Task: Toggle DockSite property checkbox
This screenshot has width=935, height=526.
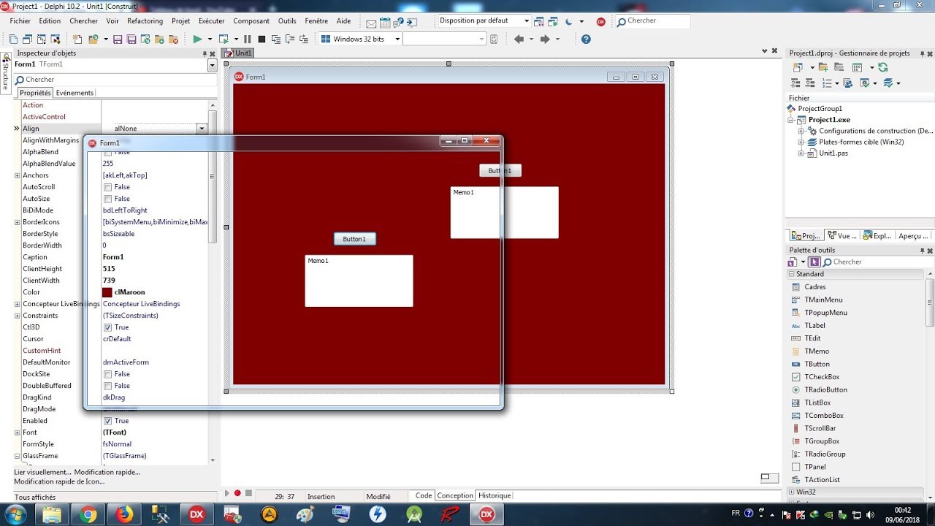Action: [x=107, y=374]
